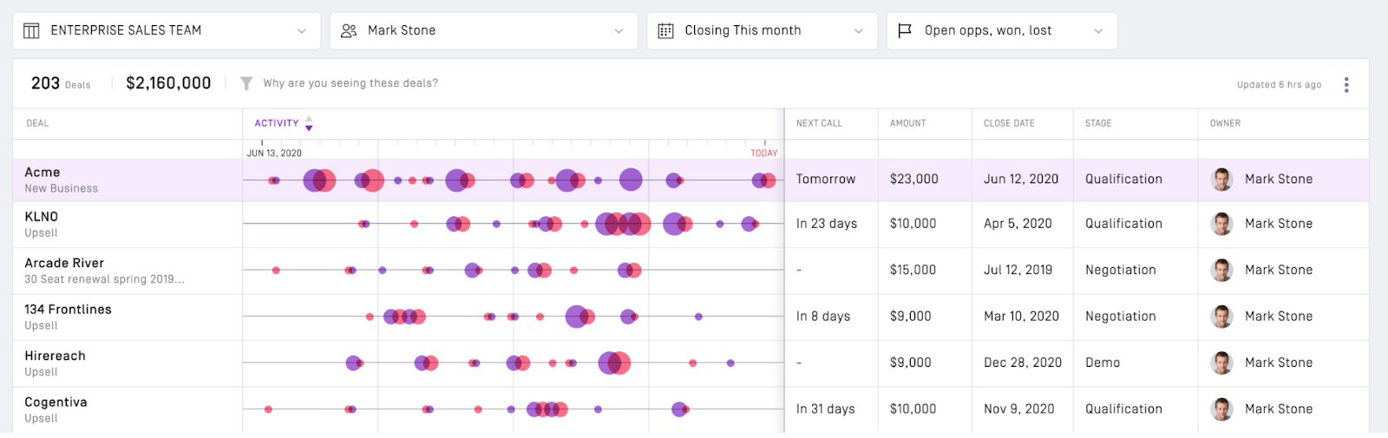Open the KLNO deal

[42, 217]
